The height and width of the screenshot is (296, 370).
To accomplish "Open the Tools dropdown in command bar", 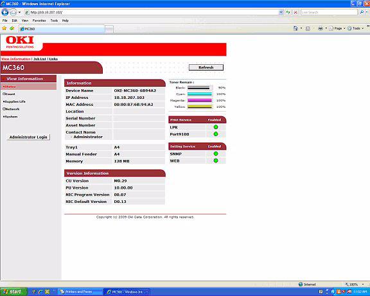I will tap(355, 28).
